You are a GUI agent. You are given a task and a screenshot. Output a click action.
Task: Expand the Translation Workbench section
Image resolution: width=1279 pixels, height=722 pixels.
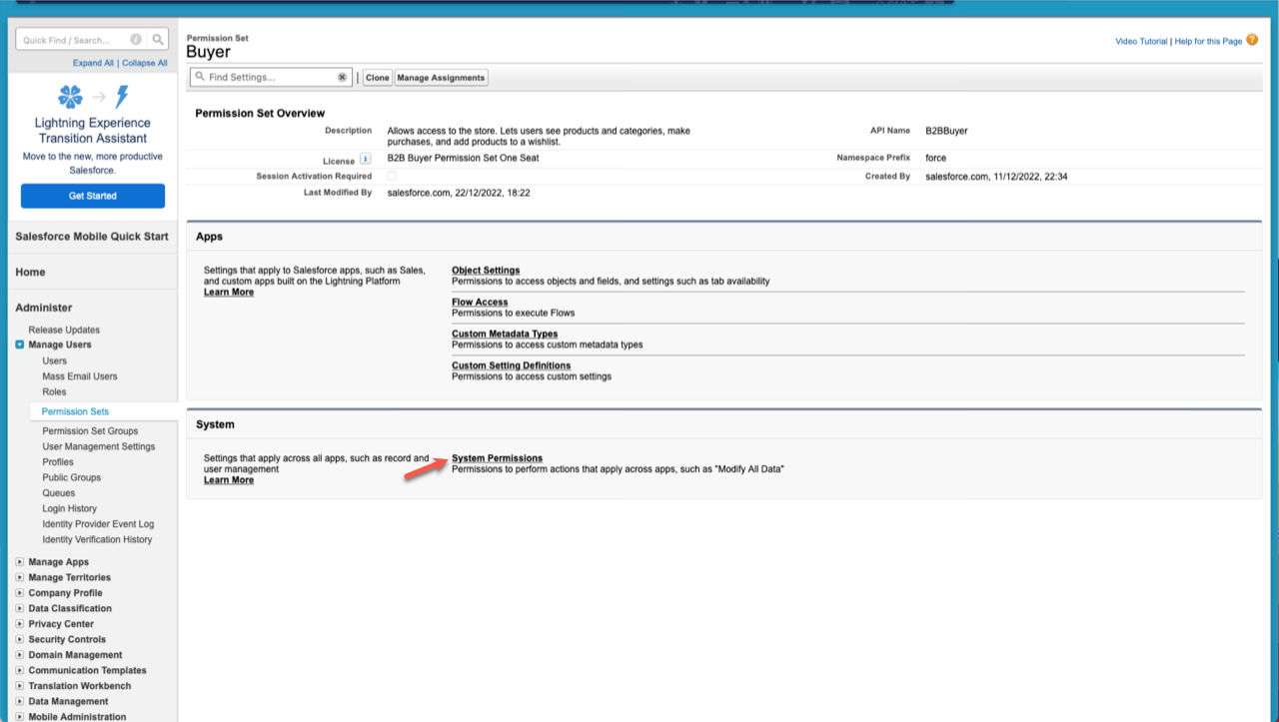(x=20, y=686)
